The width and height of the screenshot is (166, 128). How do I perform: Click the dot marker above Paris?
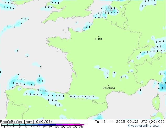tap(99, 37)
